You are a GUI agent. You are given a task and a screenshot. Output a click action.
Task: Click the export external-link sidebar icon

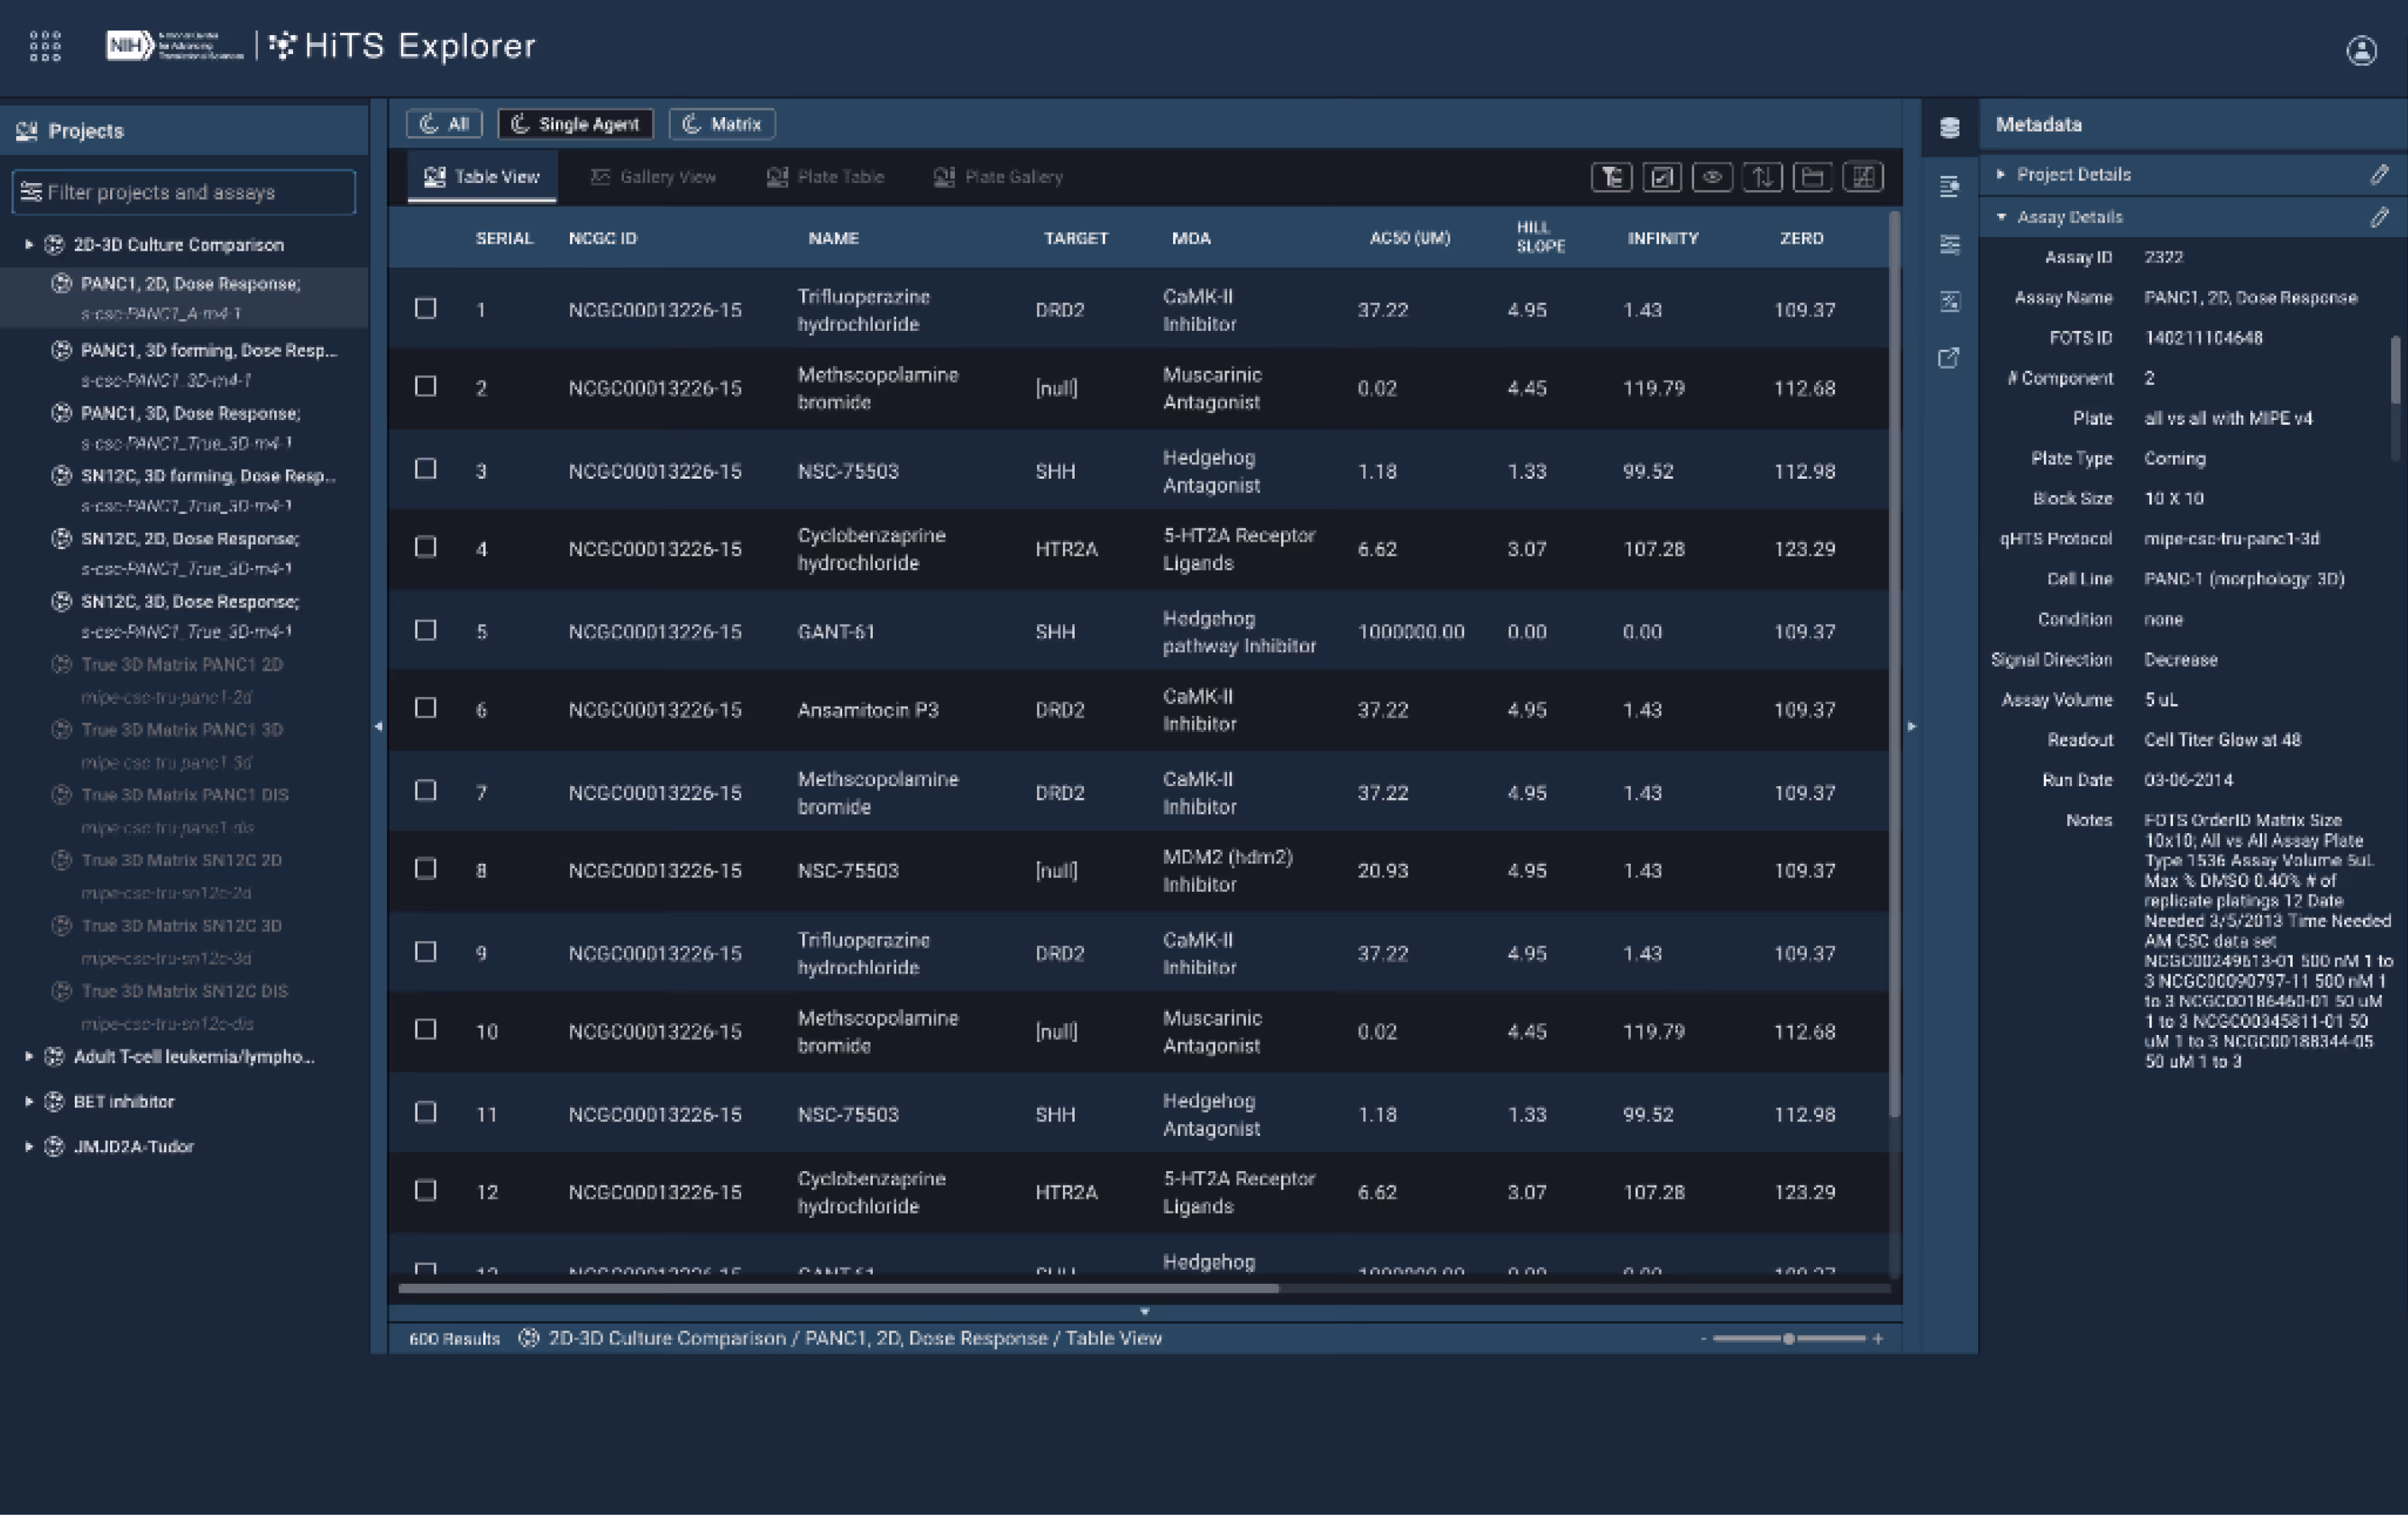click(1949, 358)
